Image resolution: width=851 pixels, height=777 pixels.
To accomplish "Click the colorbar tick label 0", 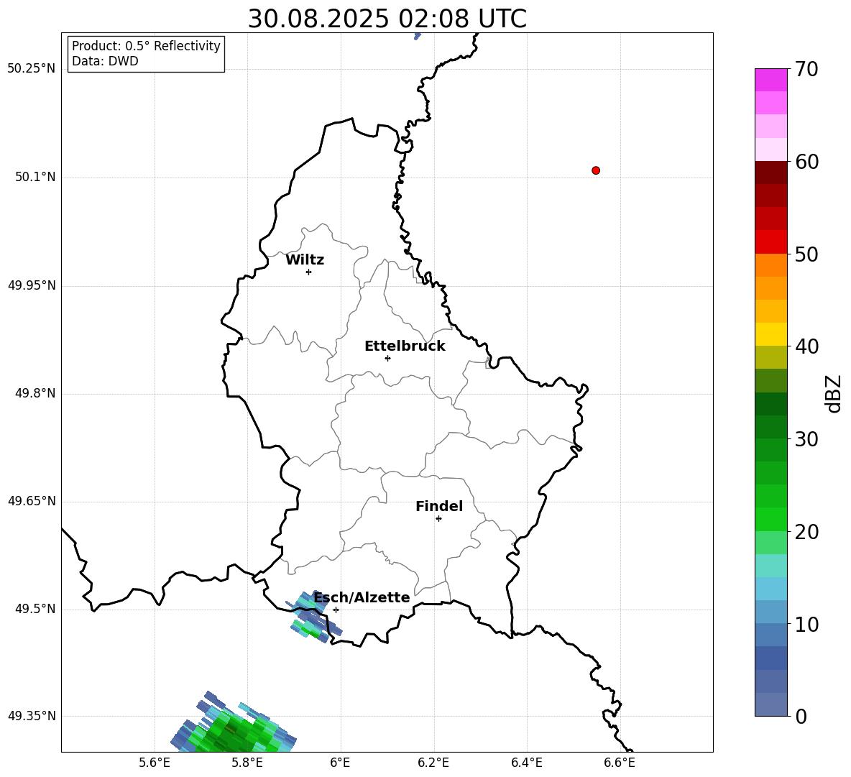I will tap(801, 716).
